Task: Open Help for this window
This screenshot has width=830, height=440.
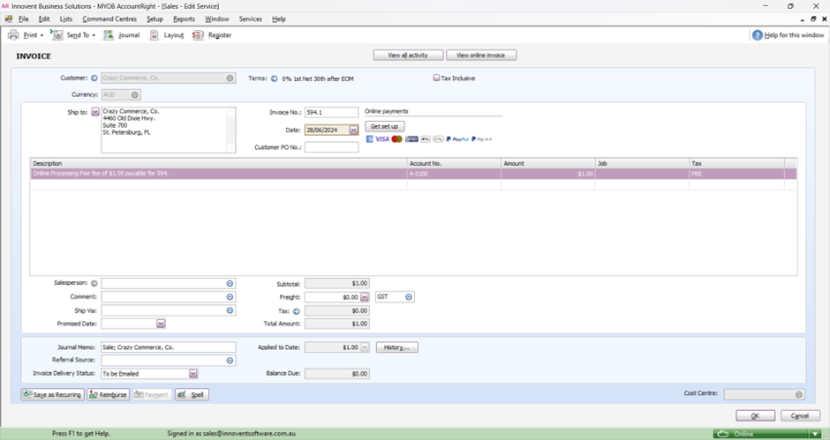Action: (x=788, y=35)
